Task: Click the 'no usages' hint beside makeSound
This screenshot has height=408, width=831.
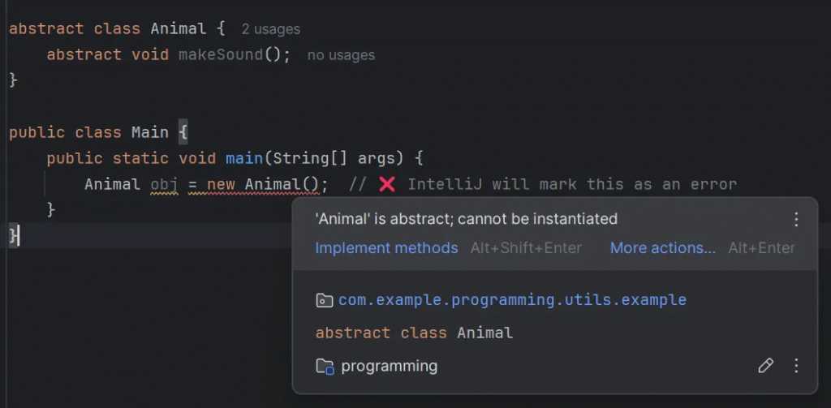Action: [341, 55]
